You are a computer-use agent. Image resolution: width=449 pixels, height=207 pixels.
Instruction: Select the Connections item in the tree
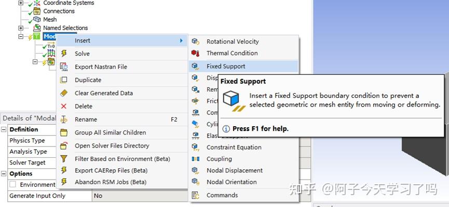(x=59, y=11)
